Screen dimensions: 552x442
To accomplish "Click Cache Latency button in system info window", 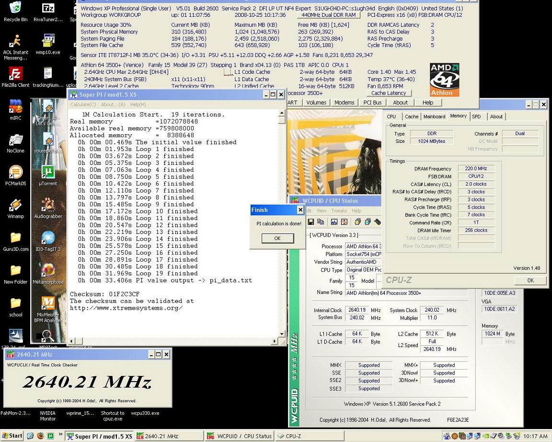I will tap(389, 93).
